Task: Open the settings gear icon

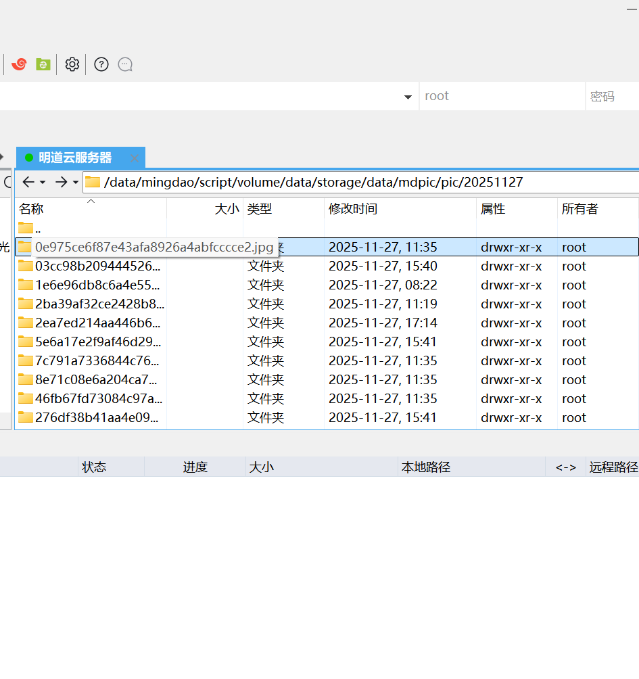Action: 72,64
